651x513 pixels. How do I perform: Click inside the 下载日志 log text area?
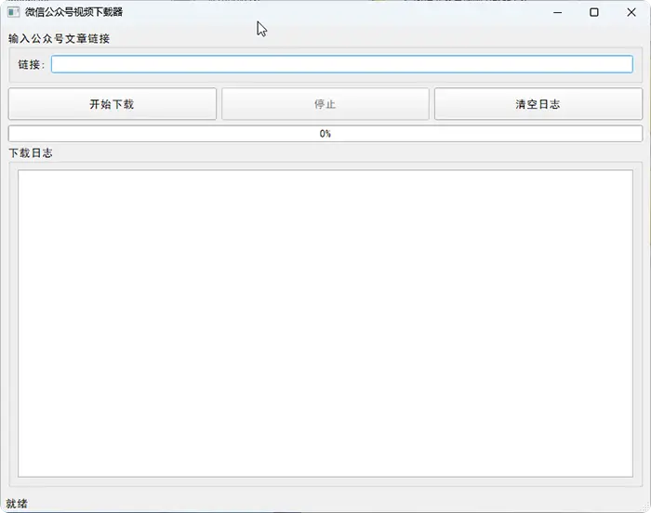pos(325,323)
